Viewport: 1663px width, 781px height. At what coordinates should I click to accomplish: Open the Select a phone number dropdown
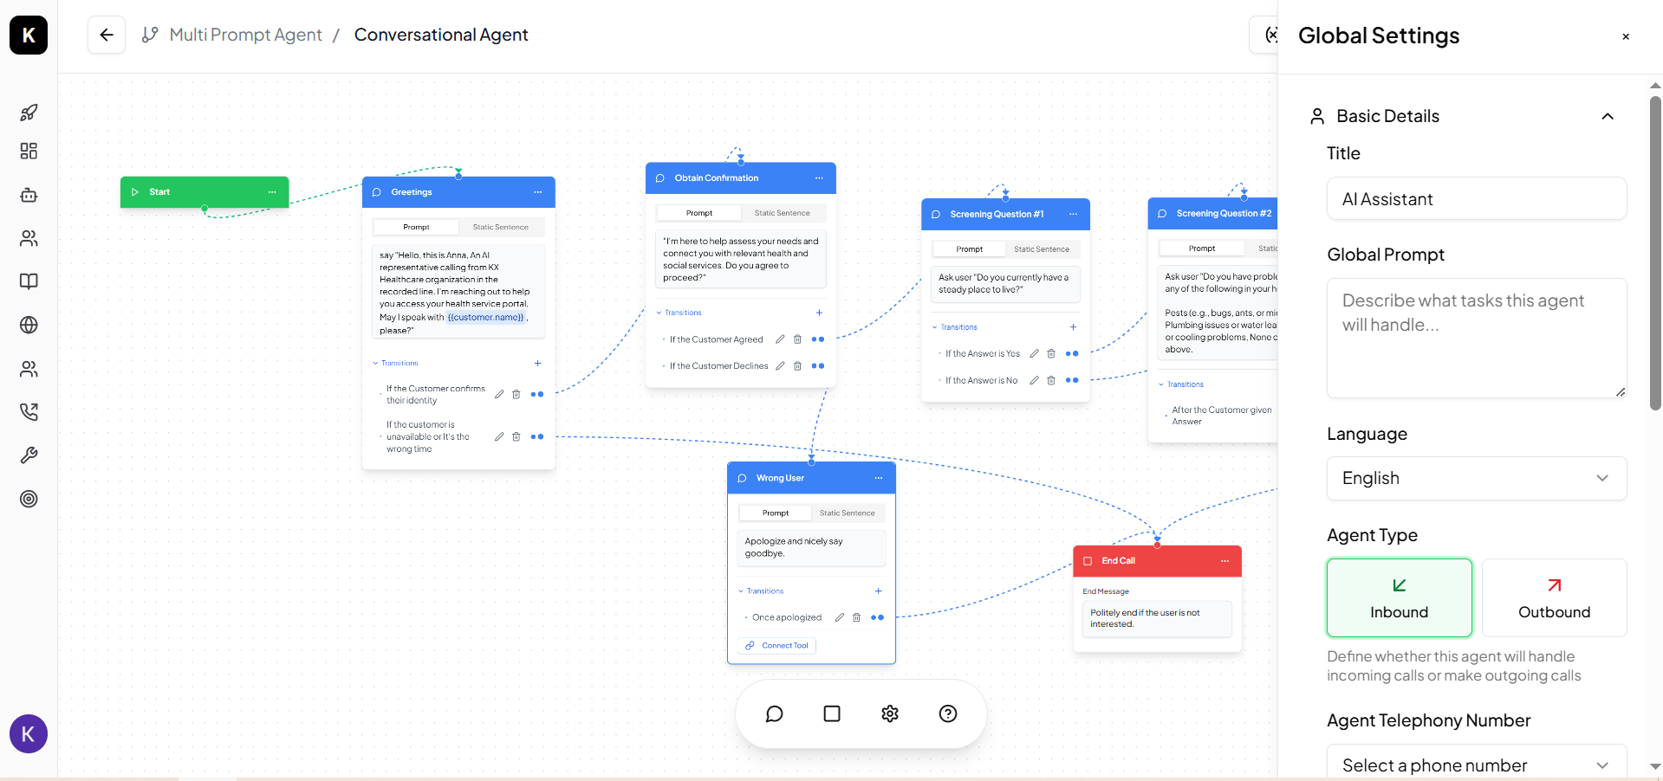click(1476, 765)
